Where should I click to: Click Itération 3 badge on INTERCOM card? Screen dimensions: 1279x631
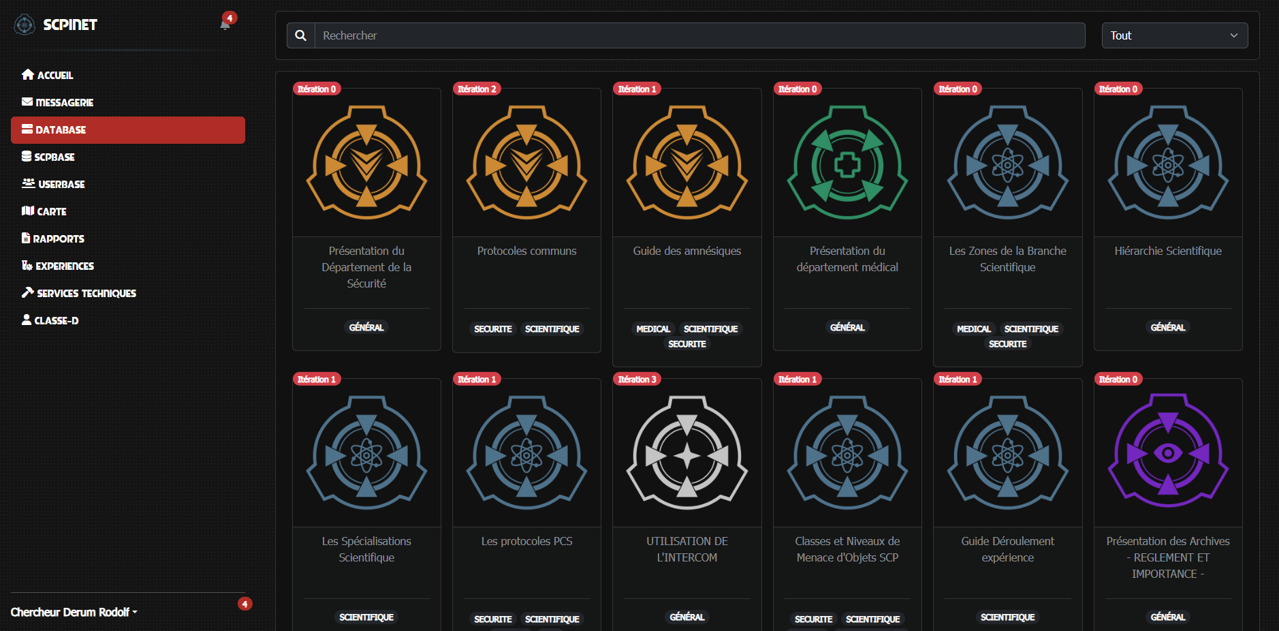(637, 380)
